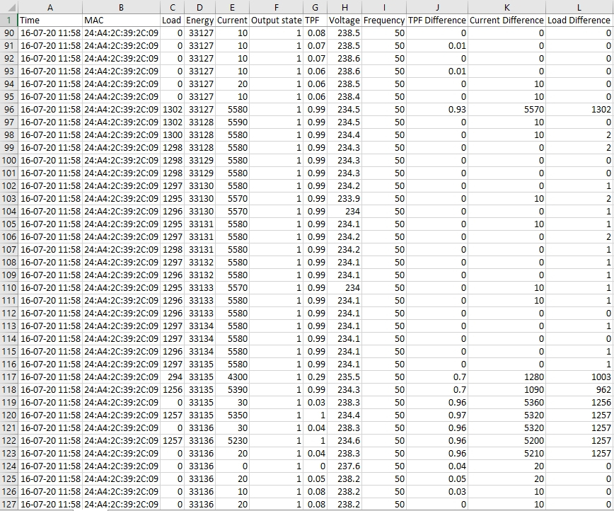Click Load value 1256 in row 118
This screenshot has height=511, width=614.
pyautogui.click(x=173, y=389)
